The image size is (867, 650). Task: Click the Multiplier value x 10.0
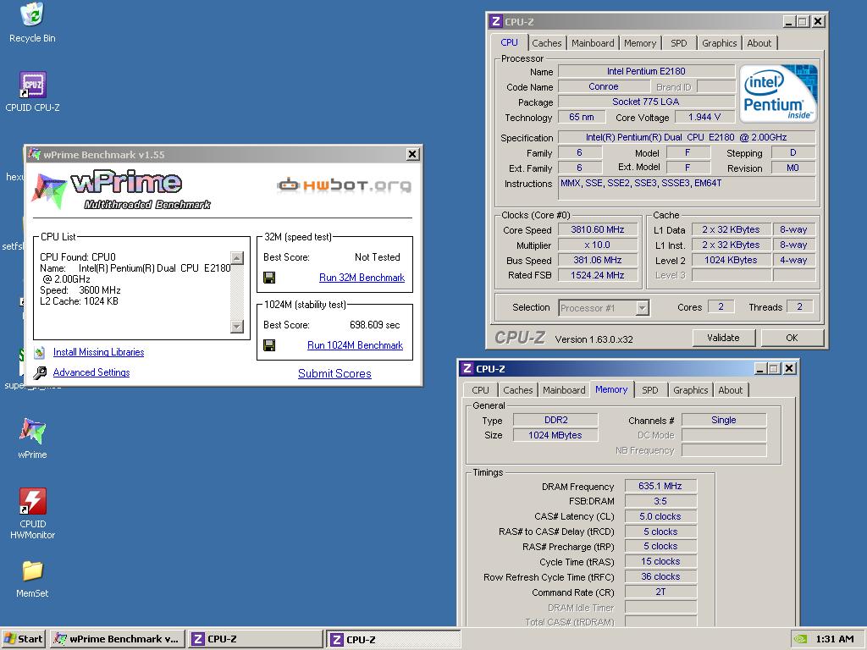click(x=598, y=245)
